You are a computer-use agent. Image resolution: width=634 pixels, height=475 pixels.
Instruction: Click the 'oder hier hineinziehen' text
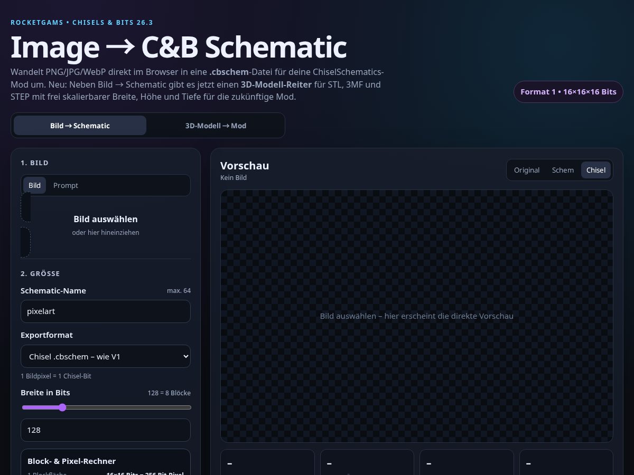[106, 232]
